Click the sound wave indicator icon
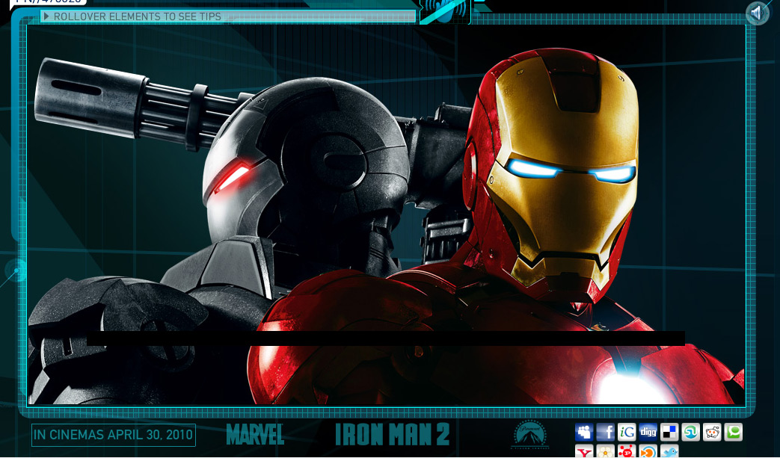 point(445,11)
